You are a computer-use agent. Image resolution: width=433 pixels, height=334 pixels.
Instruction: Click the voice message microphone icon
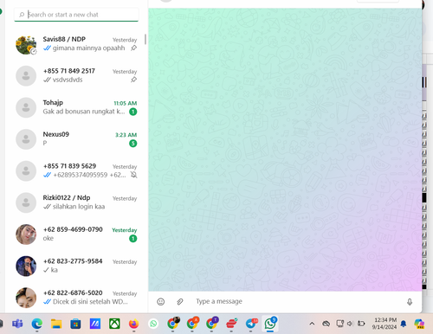410,302
